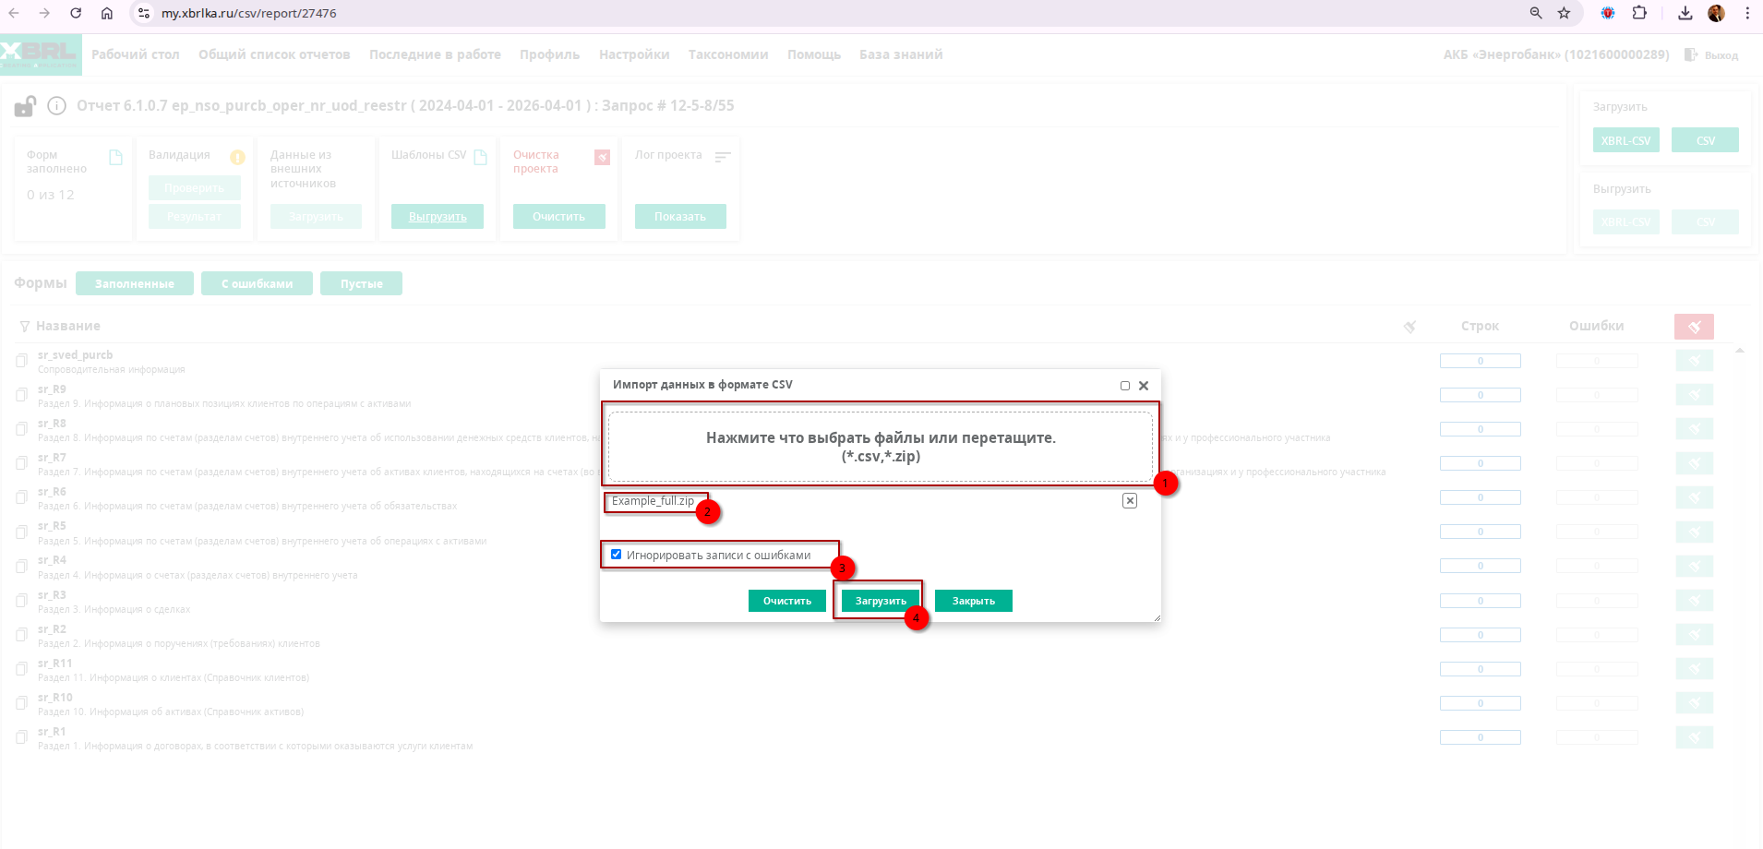This screenshot has width=1763, height=849.
Task: Show only Заполненные forms
Action: point(135,284)
